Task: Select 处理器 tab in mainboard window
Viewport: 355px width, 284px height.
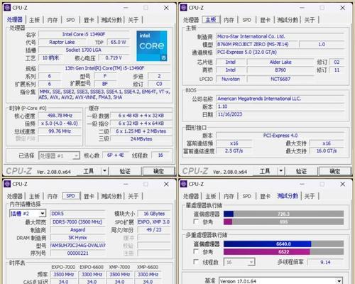Action: (x=191, y=20)
